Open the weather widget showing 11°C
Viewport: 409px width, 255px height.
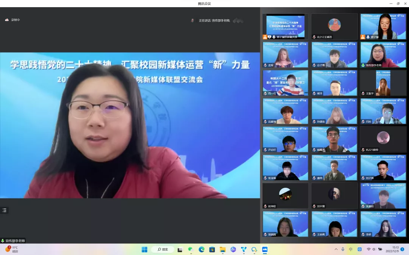tap(11, 249)
